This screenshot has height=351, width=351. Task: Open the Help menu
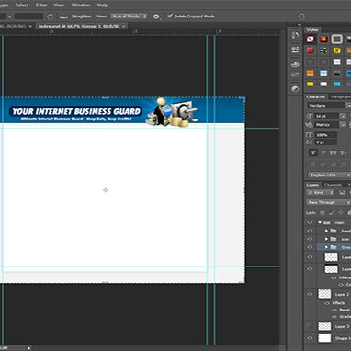[x=102, y=5]
